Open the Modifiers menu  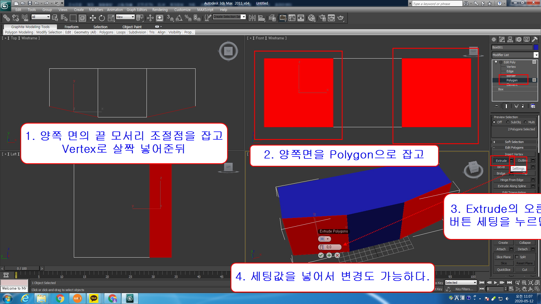pos(96,10)
